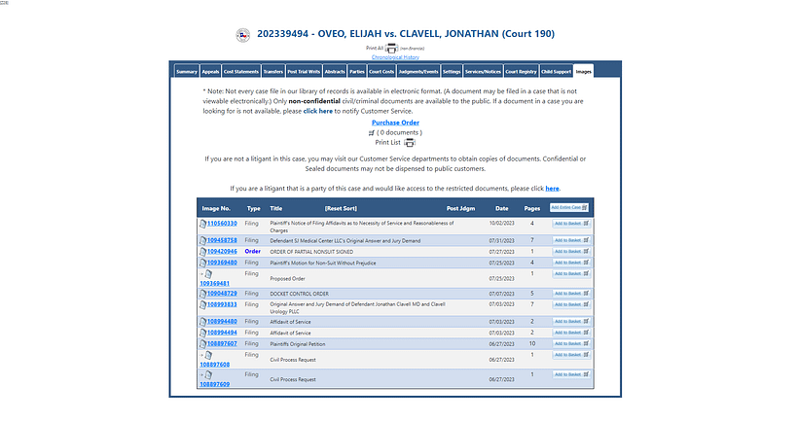Select the Abstracts tab
The width and height of the screenshot is (797, 422).
[x=335, y=72]
